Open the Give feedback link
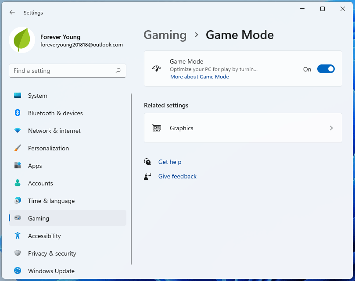Viewport: 355px width, 281px height. click(x=177, y=176)
